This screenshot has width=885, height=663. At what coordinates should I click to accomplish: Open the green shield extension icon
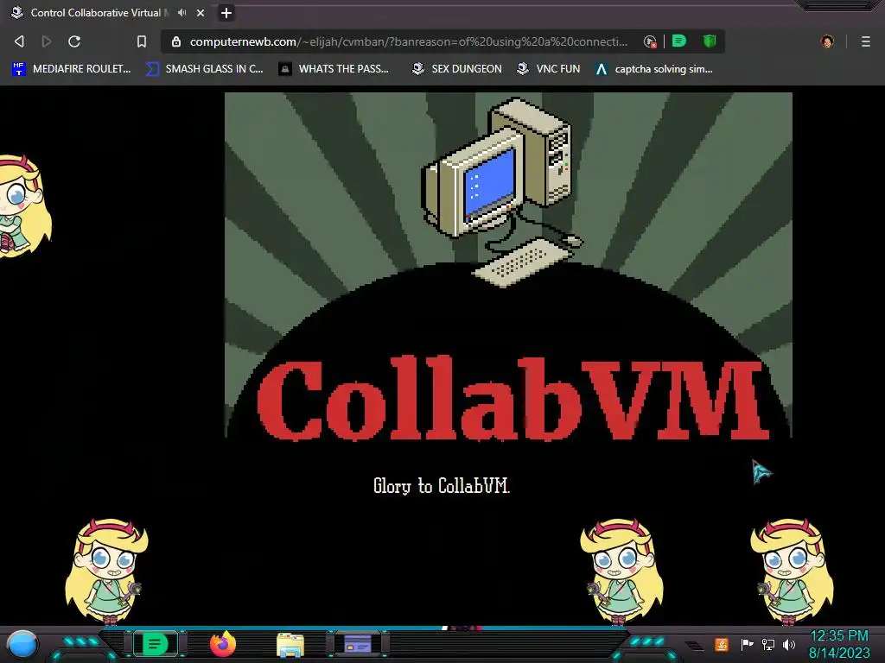pyautogui.click(x=710, y=41)
